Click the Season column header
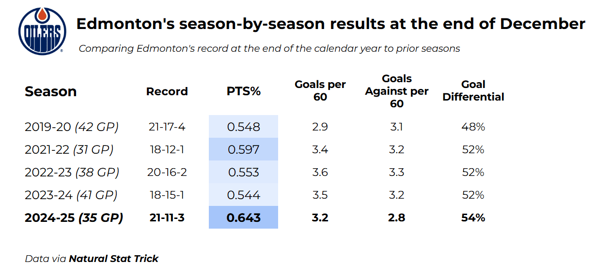Screen dimensions: 595x276 pyautogui.click(x=50, y=91)
